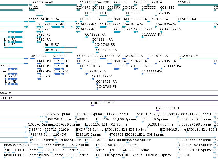Select the EC33336.5prime EST label

(109, 155)
